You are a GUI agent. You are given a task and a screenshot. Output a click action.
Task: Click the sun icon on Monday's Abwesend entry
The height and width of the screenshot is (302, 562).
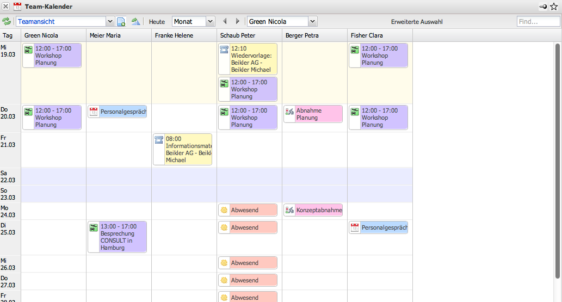[224, 210]
